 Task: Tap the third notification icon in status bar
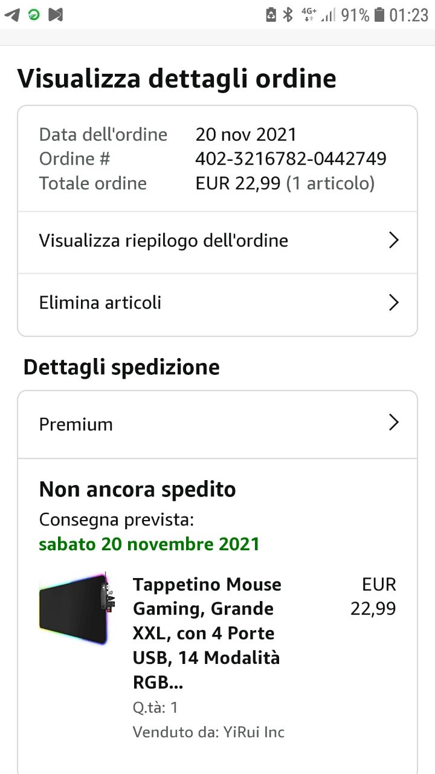(x=56, y=15)
